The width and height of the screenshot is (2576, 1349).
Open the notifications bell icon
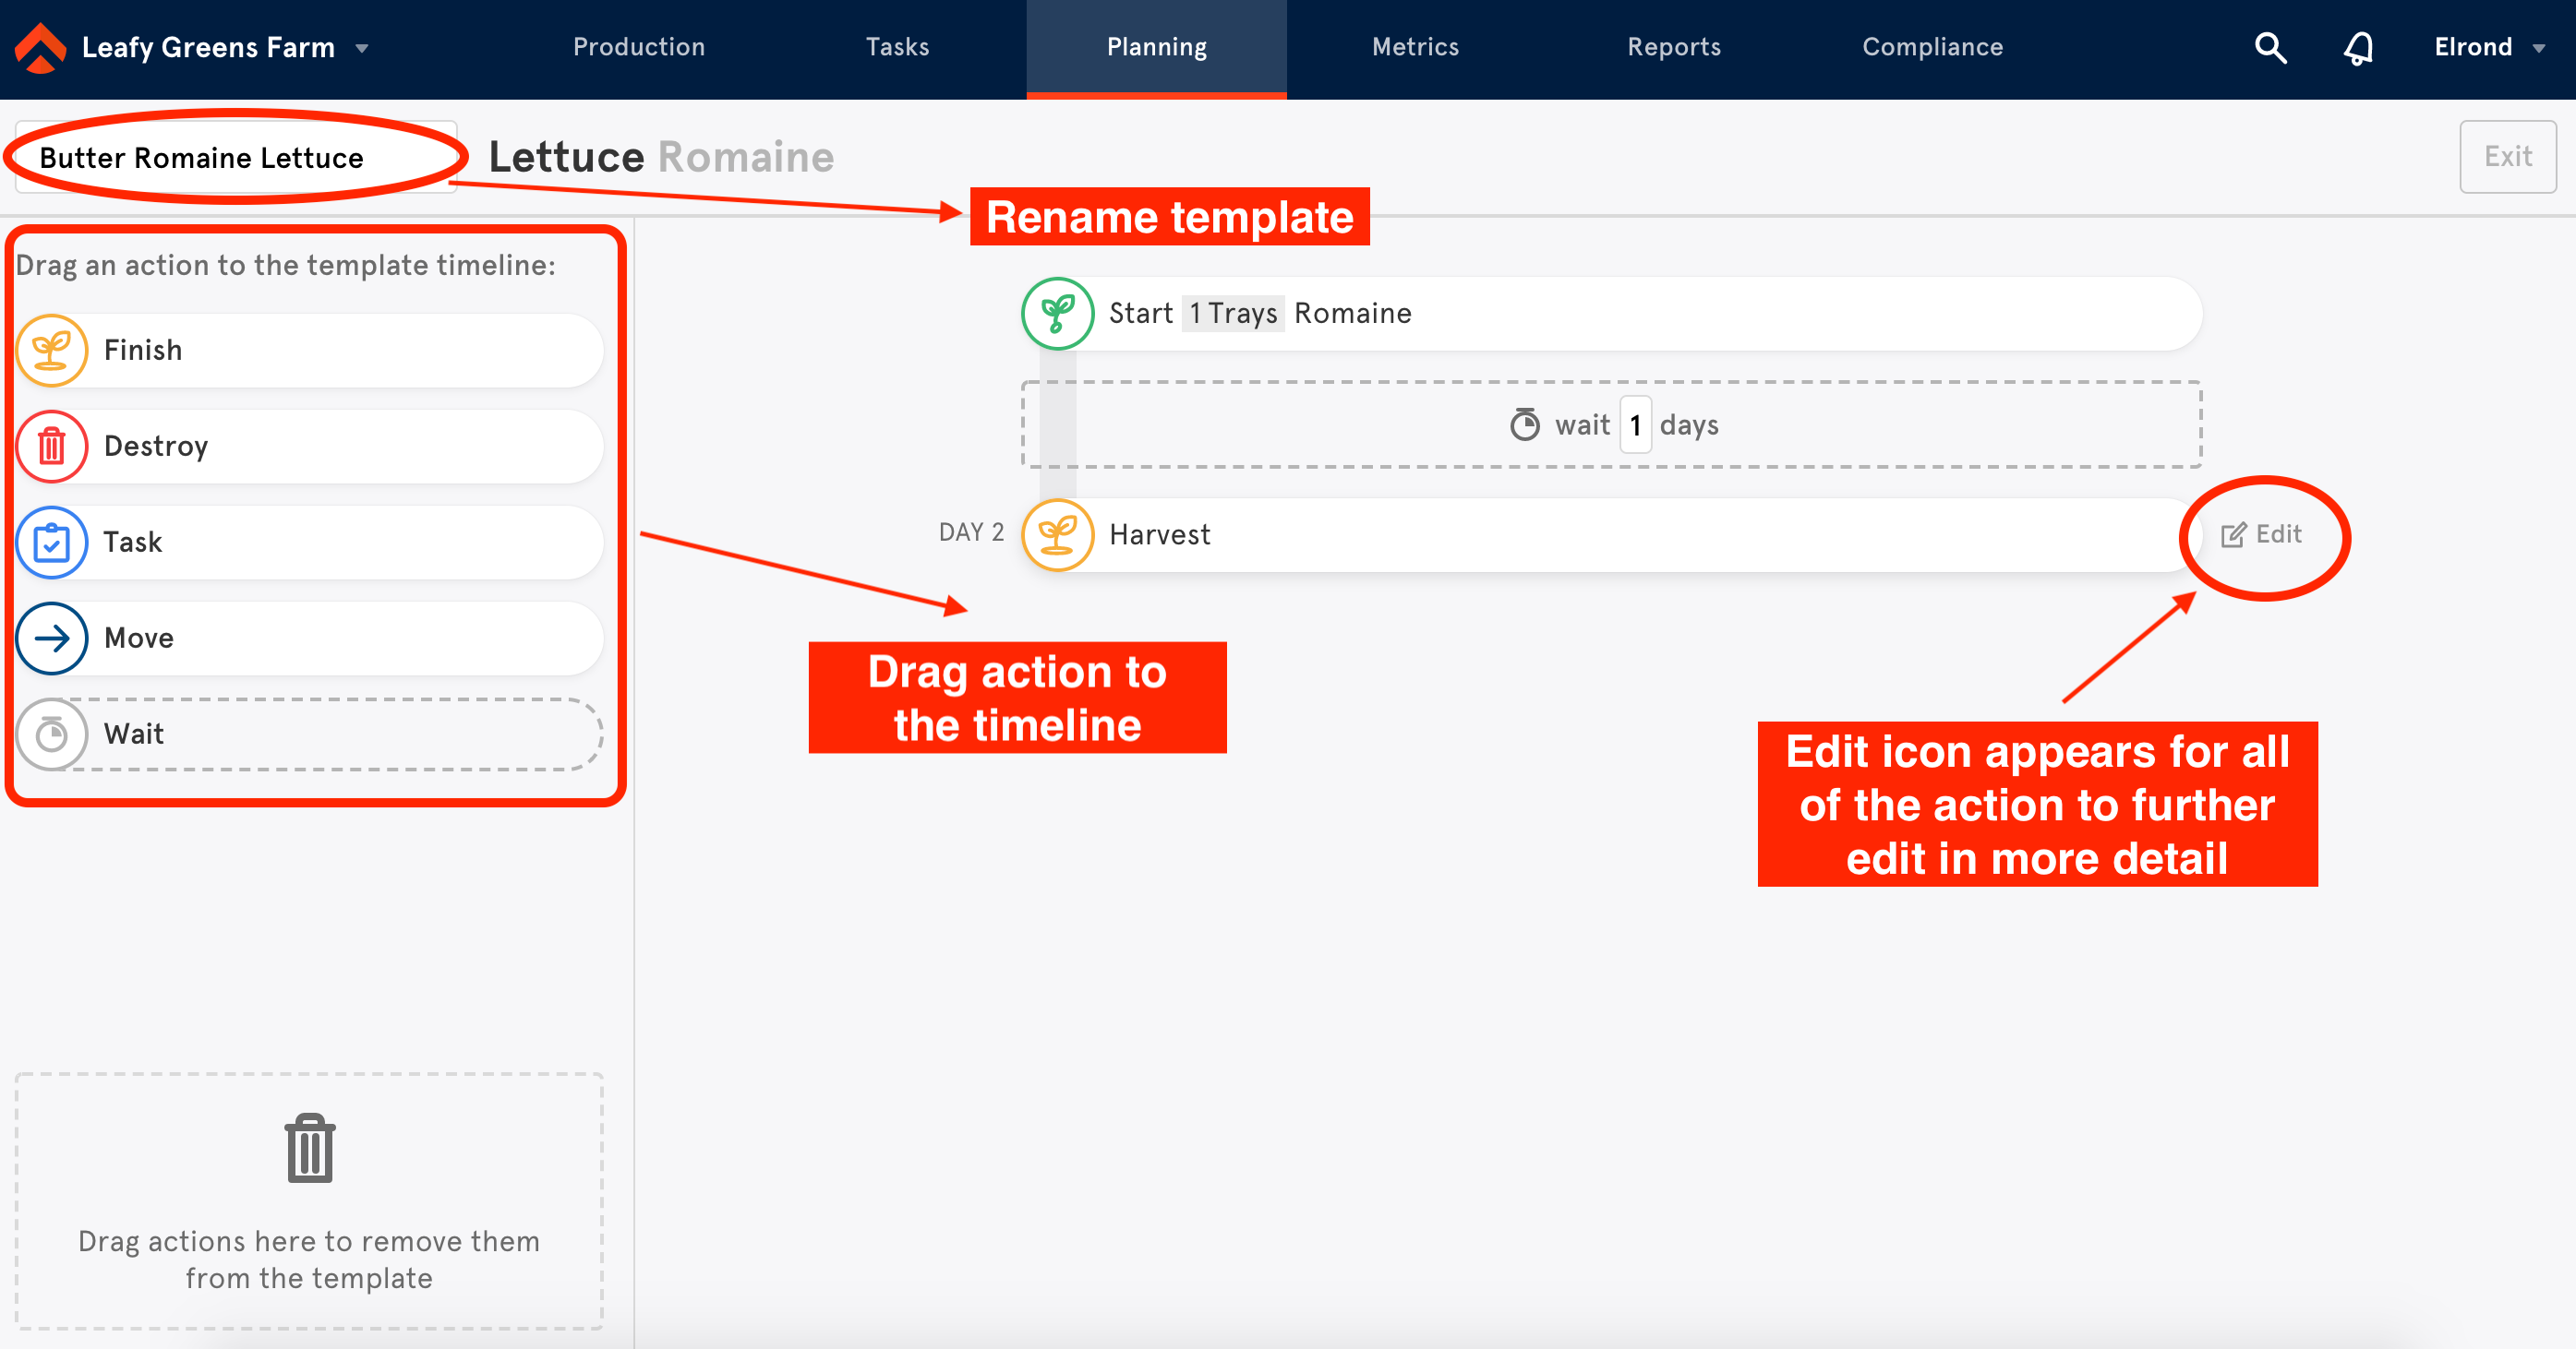coord(2358,47)
